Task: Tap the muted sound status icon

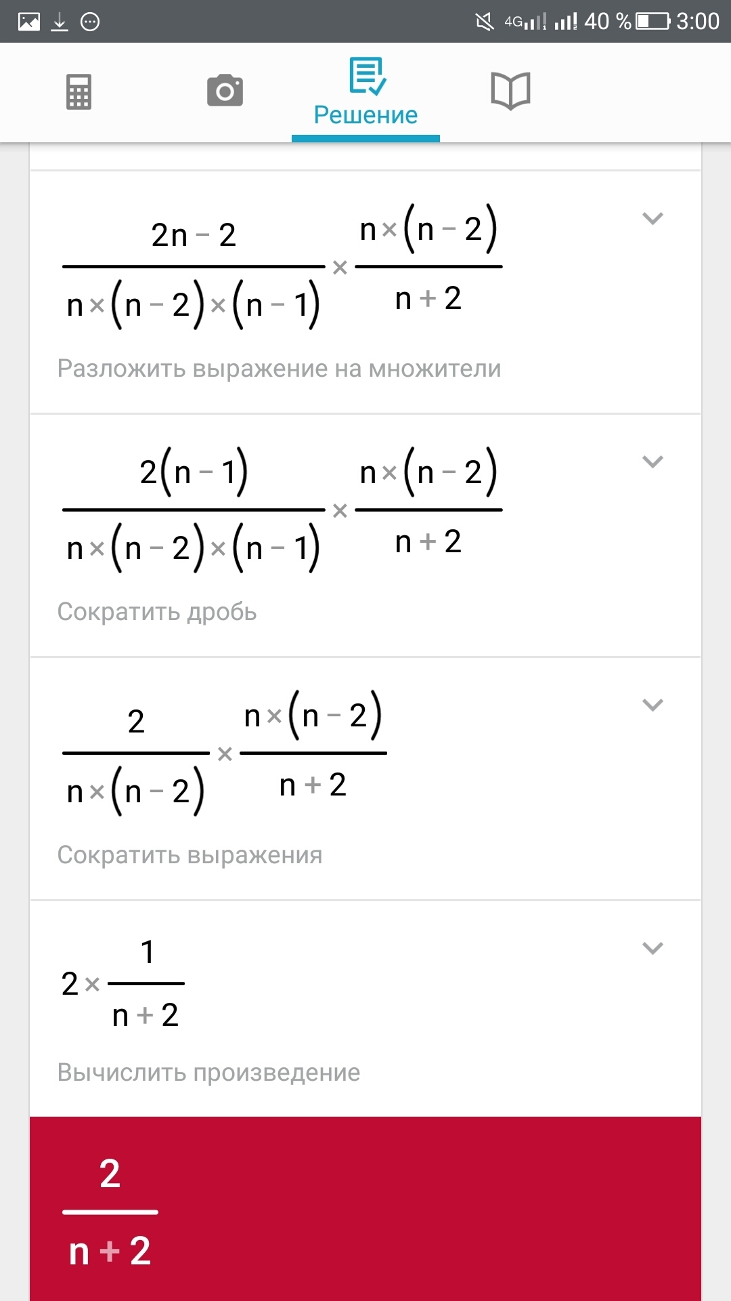Action: coord(485,22)
